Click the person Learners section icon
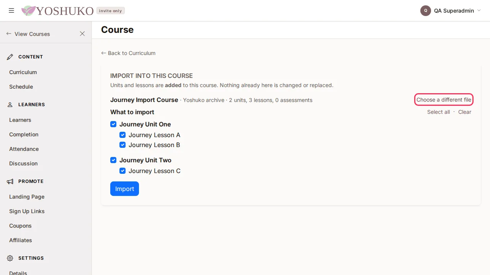The height and width of the screenshot is (275, 490). point(10,105)
